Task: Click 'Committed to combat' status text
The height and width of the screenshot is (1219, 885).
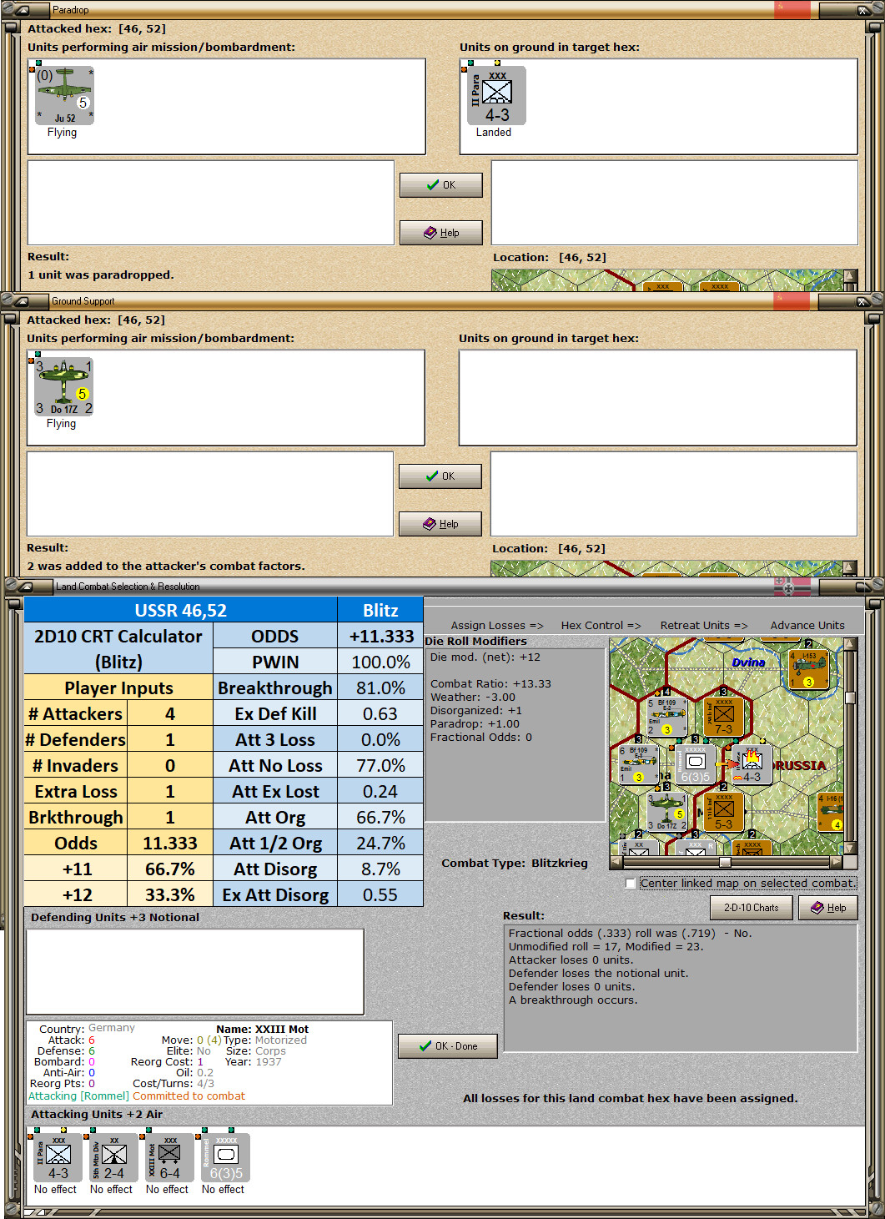Action: click(189, 1096)
